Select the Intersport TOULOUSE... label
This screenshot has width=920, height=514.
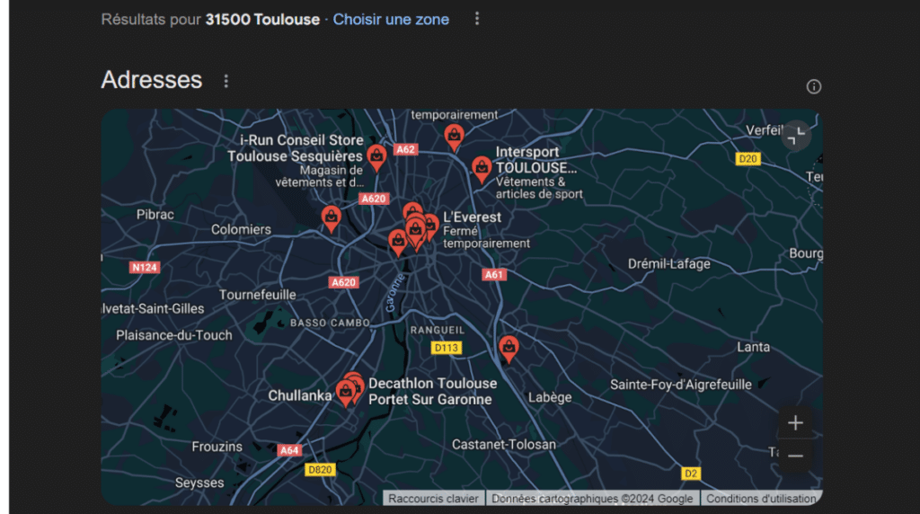coord(535,160)
